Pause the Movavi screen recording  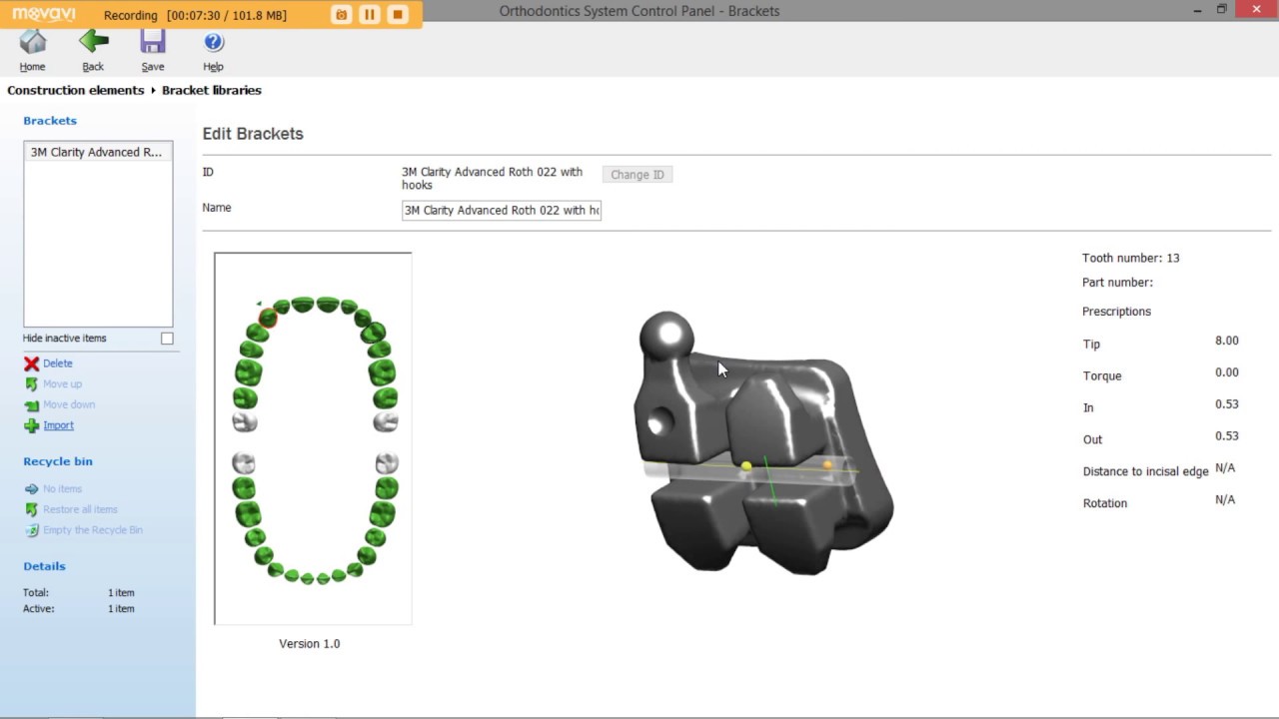(370, 14)
